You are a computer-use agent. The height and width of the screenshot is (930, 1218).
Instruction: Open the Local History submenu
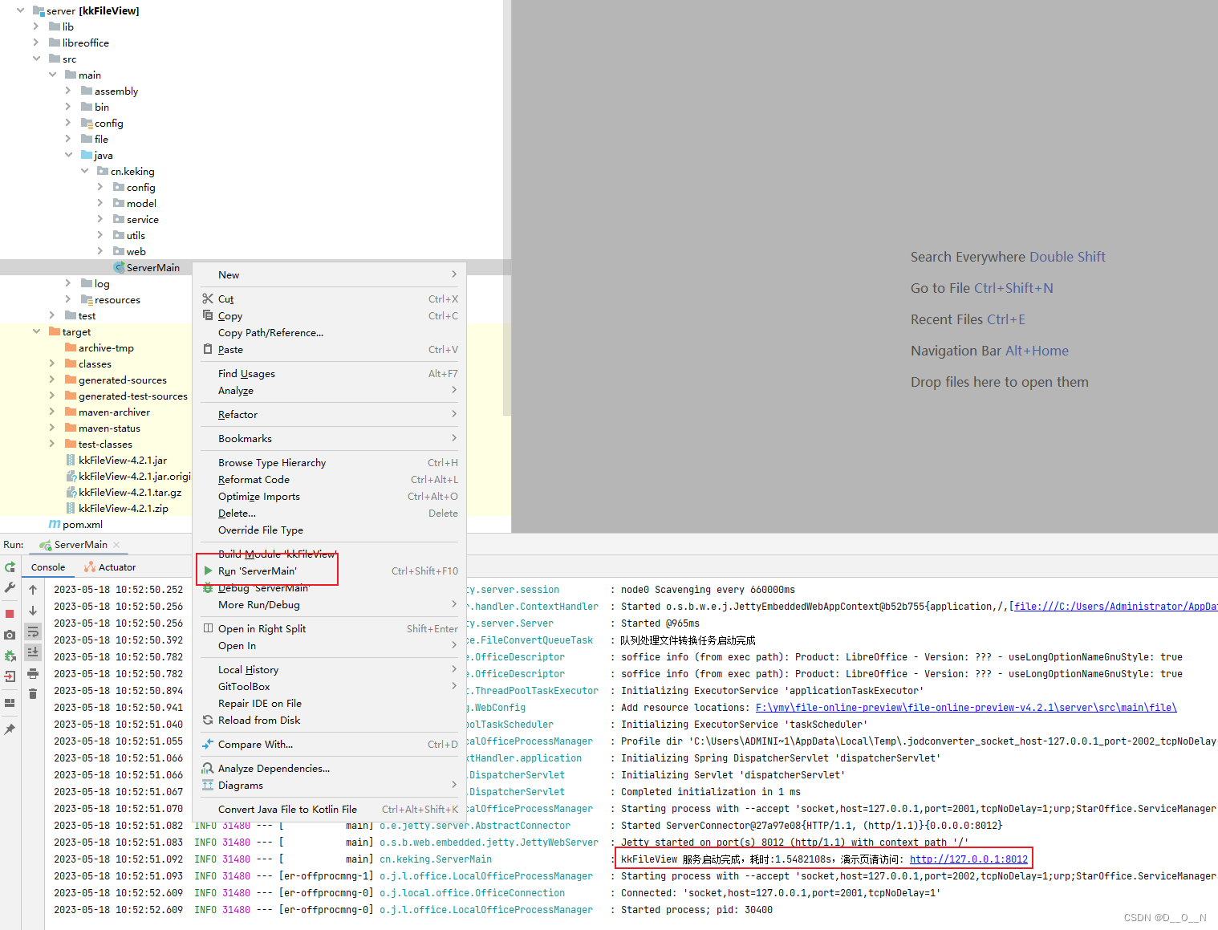tap(330, 670)
